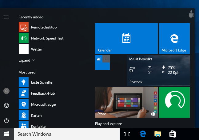
Task: Launch Microsoft Edge from Most used list
Action: pos(24,104)
